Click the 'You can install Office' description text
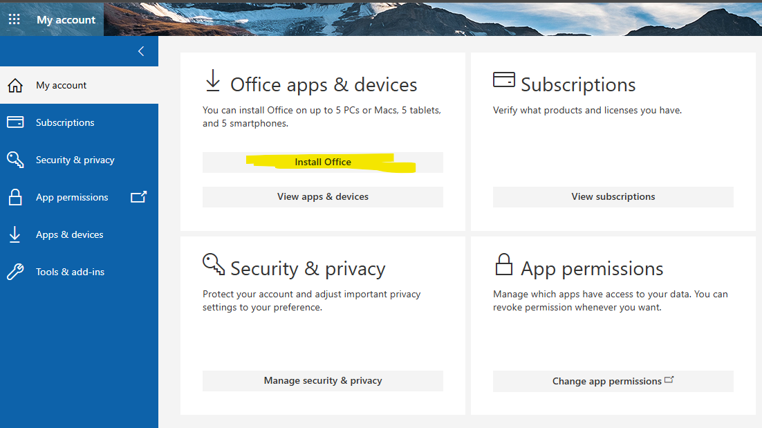Screen dimensions: 762x428 [322, 117]
